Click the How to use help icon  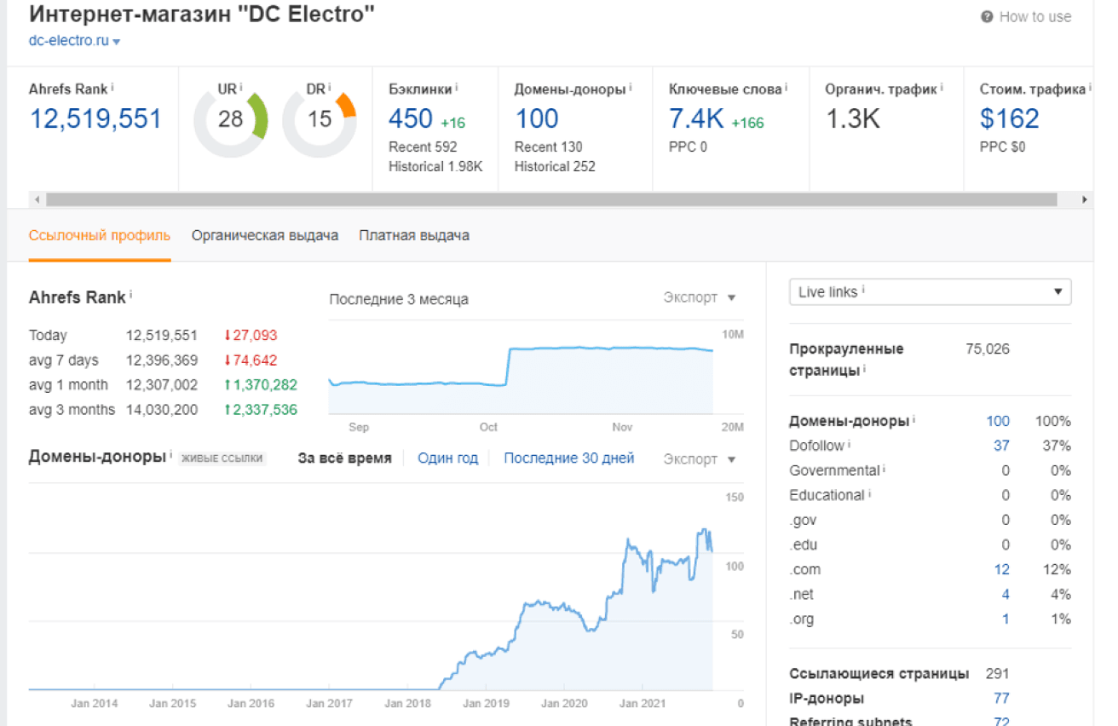pyautogui.click(x=987, y=17)
